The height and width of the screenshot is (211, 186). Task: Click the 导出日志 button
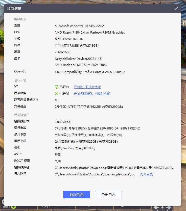coord(108,195)
